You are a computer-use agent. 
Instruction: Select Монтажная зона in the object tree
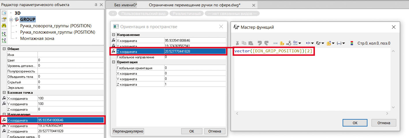[37, 39]
